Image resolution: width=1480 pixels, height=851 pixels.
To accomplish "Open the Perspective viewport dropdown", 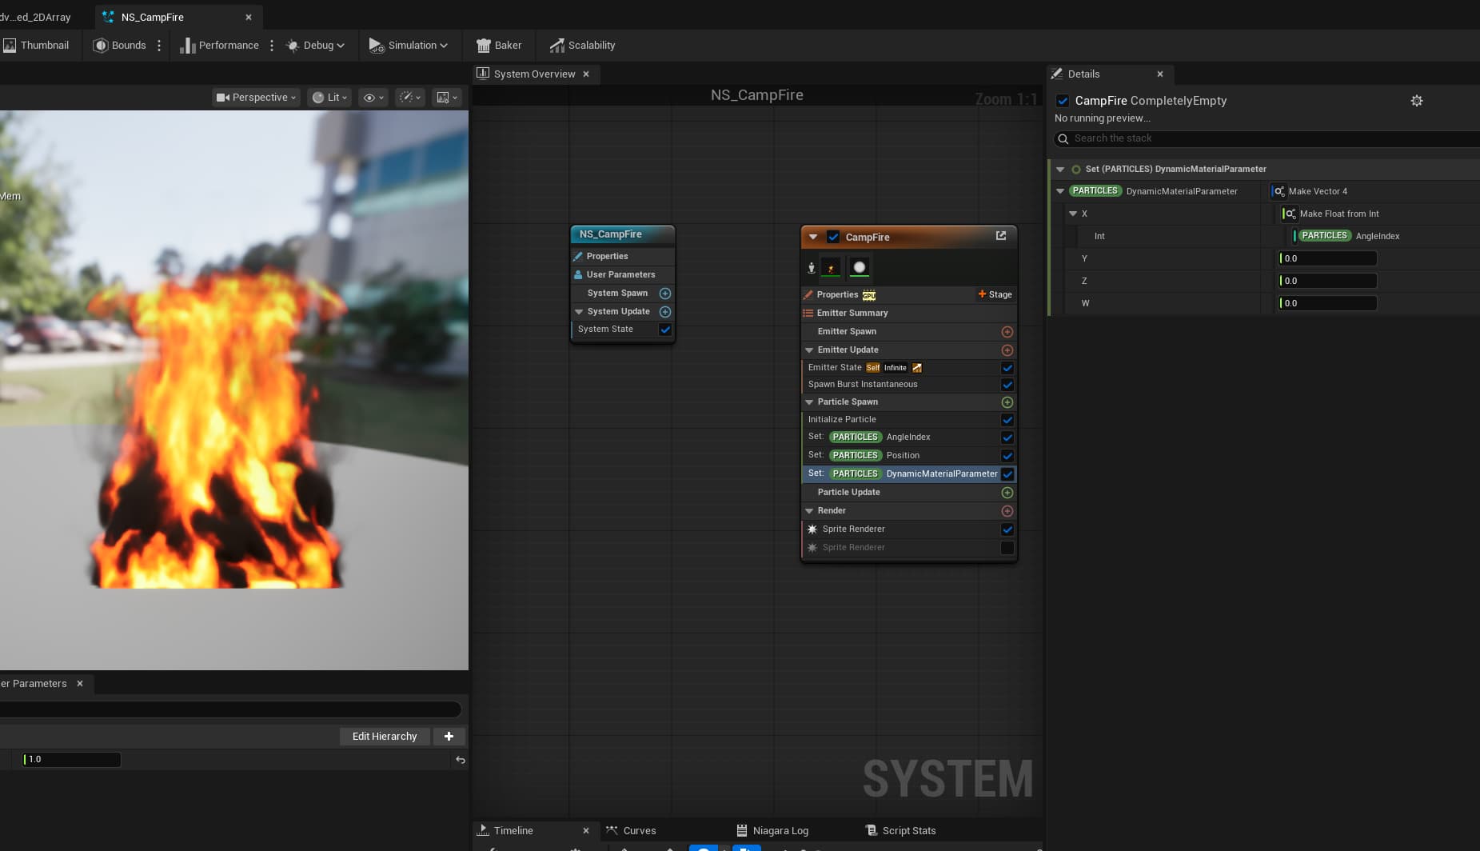I will coord(256,98).
